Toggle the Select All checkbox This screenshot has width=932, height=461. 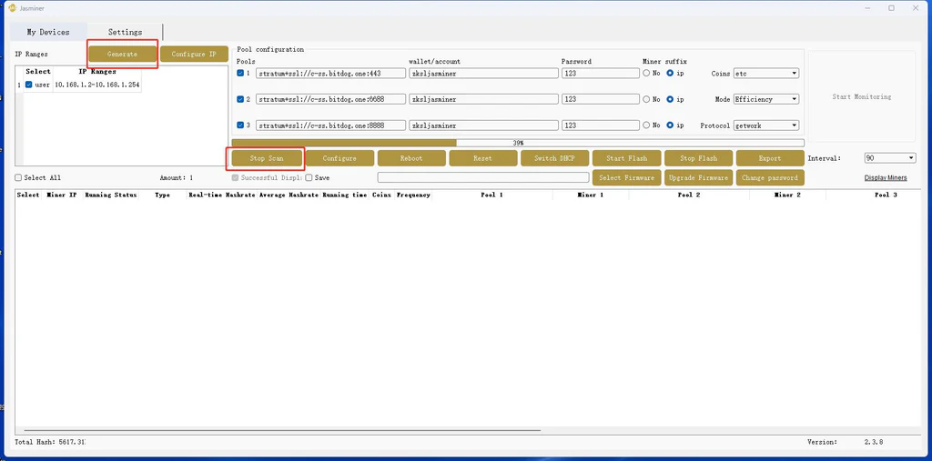(18, 178)
